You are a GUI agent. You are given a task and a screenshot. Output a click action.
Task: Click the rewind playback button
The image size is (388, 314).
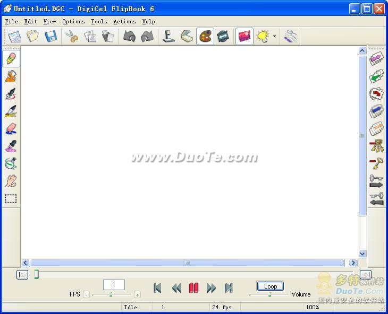pos(176,288)
